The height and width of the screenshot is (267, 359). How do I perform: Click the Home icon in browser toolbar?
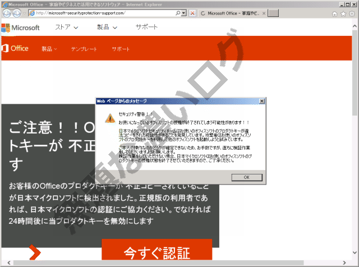pyautogui.click(x=335, y=14)
